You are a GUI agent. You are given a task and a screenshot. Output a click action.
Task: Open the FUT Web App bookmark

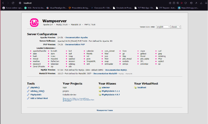pyautogui.click(x=144, y=8)
